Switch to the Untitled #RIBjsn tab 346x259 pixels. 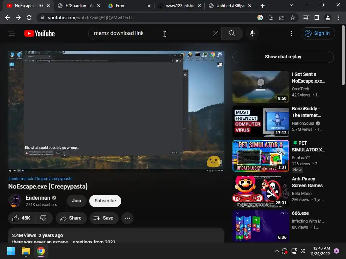[x=230, y=6]
